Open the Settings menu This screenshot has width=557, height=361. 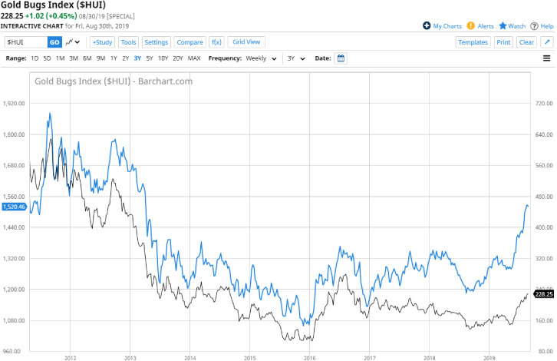(157, 42)
